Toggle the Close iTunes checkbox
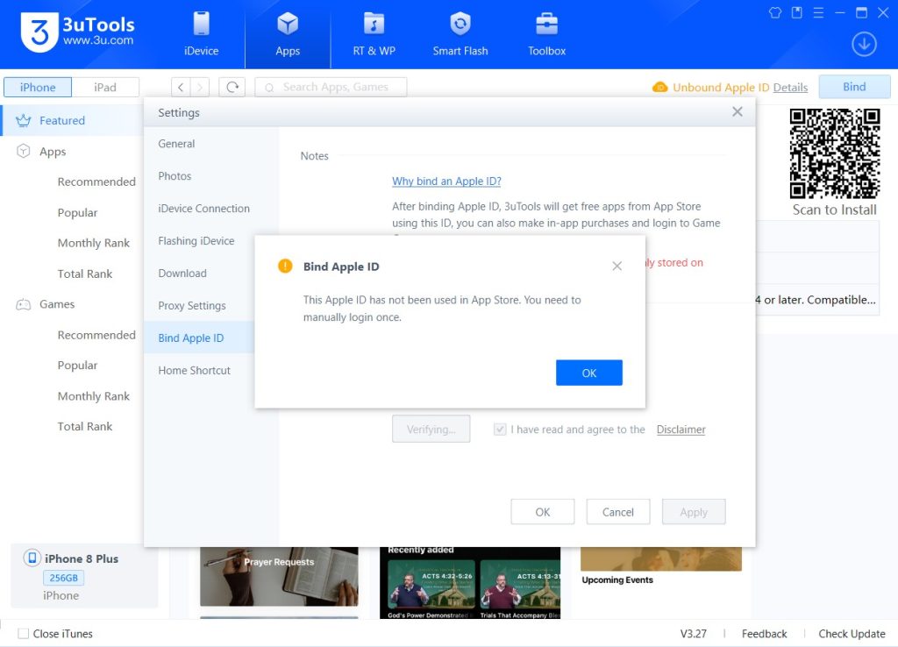 click(24, 634)
